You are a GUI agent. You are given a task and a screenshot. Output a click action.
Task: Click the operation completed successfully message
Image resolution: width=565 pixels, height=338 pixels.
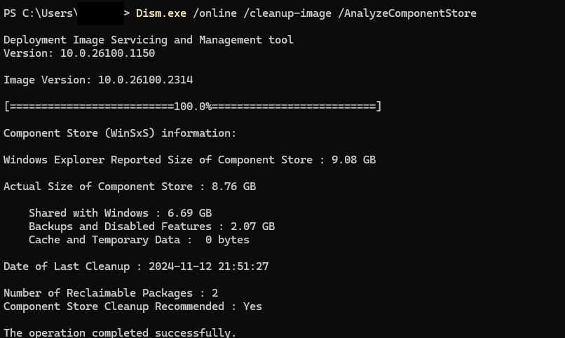[120, 332]
